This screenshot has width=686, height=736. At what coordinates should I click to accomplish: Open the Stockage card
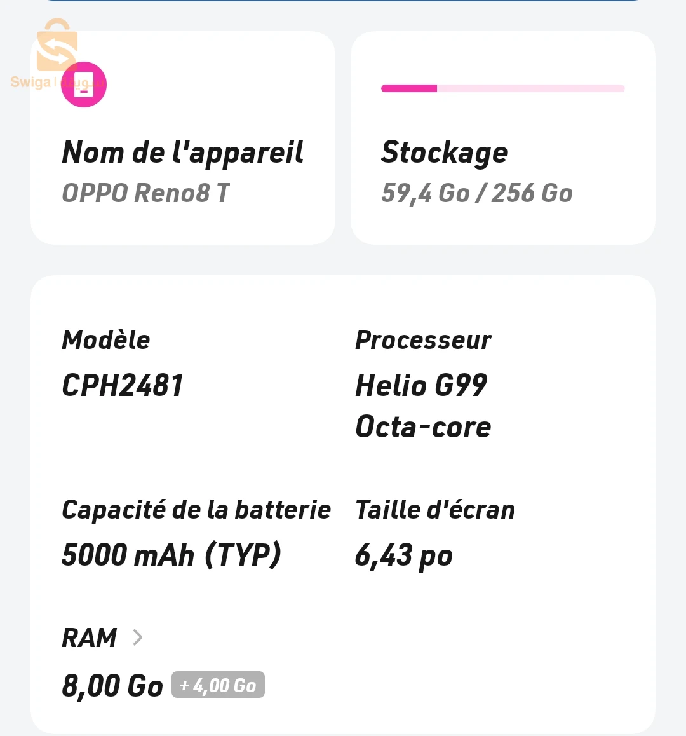point(502,137)
